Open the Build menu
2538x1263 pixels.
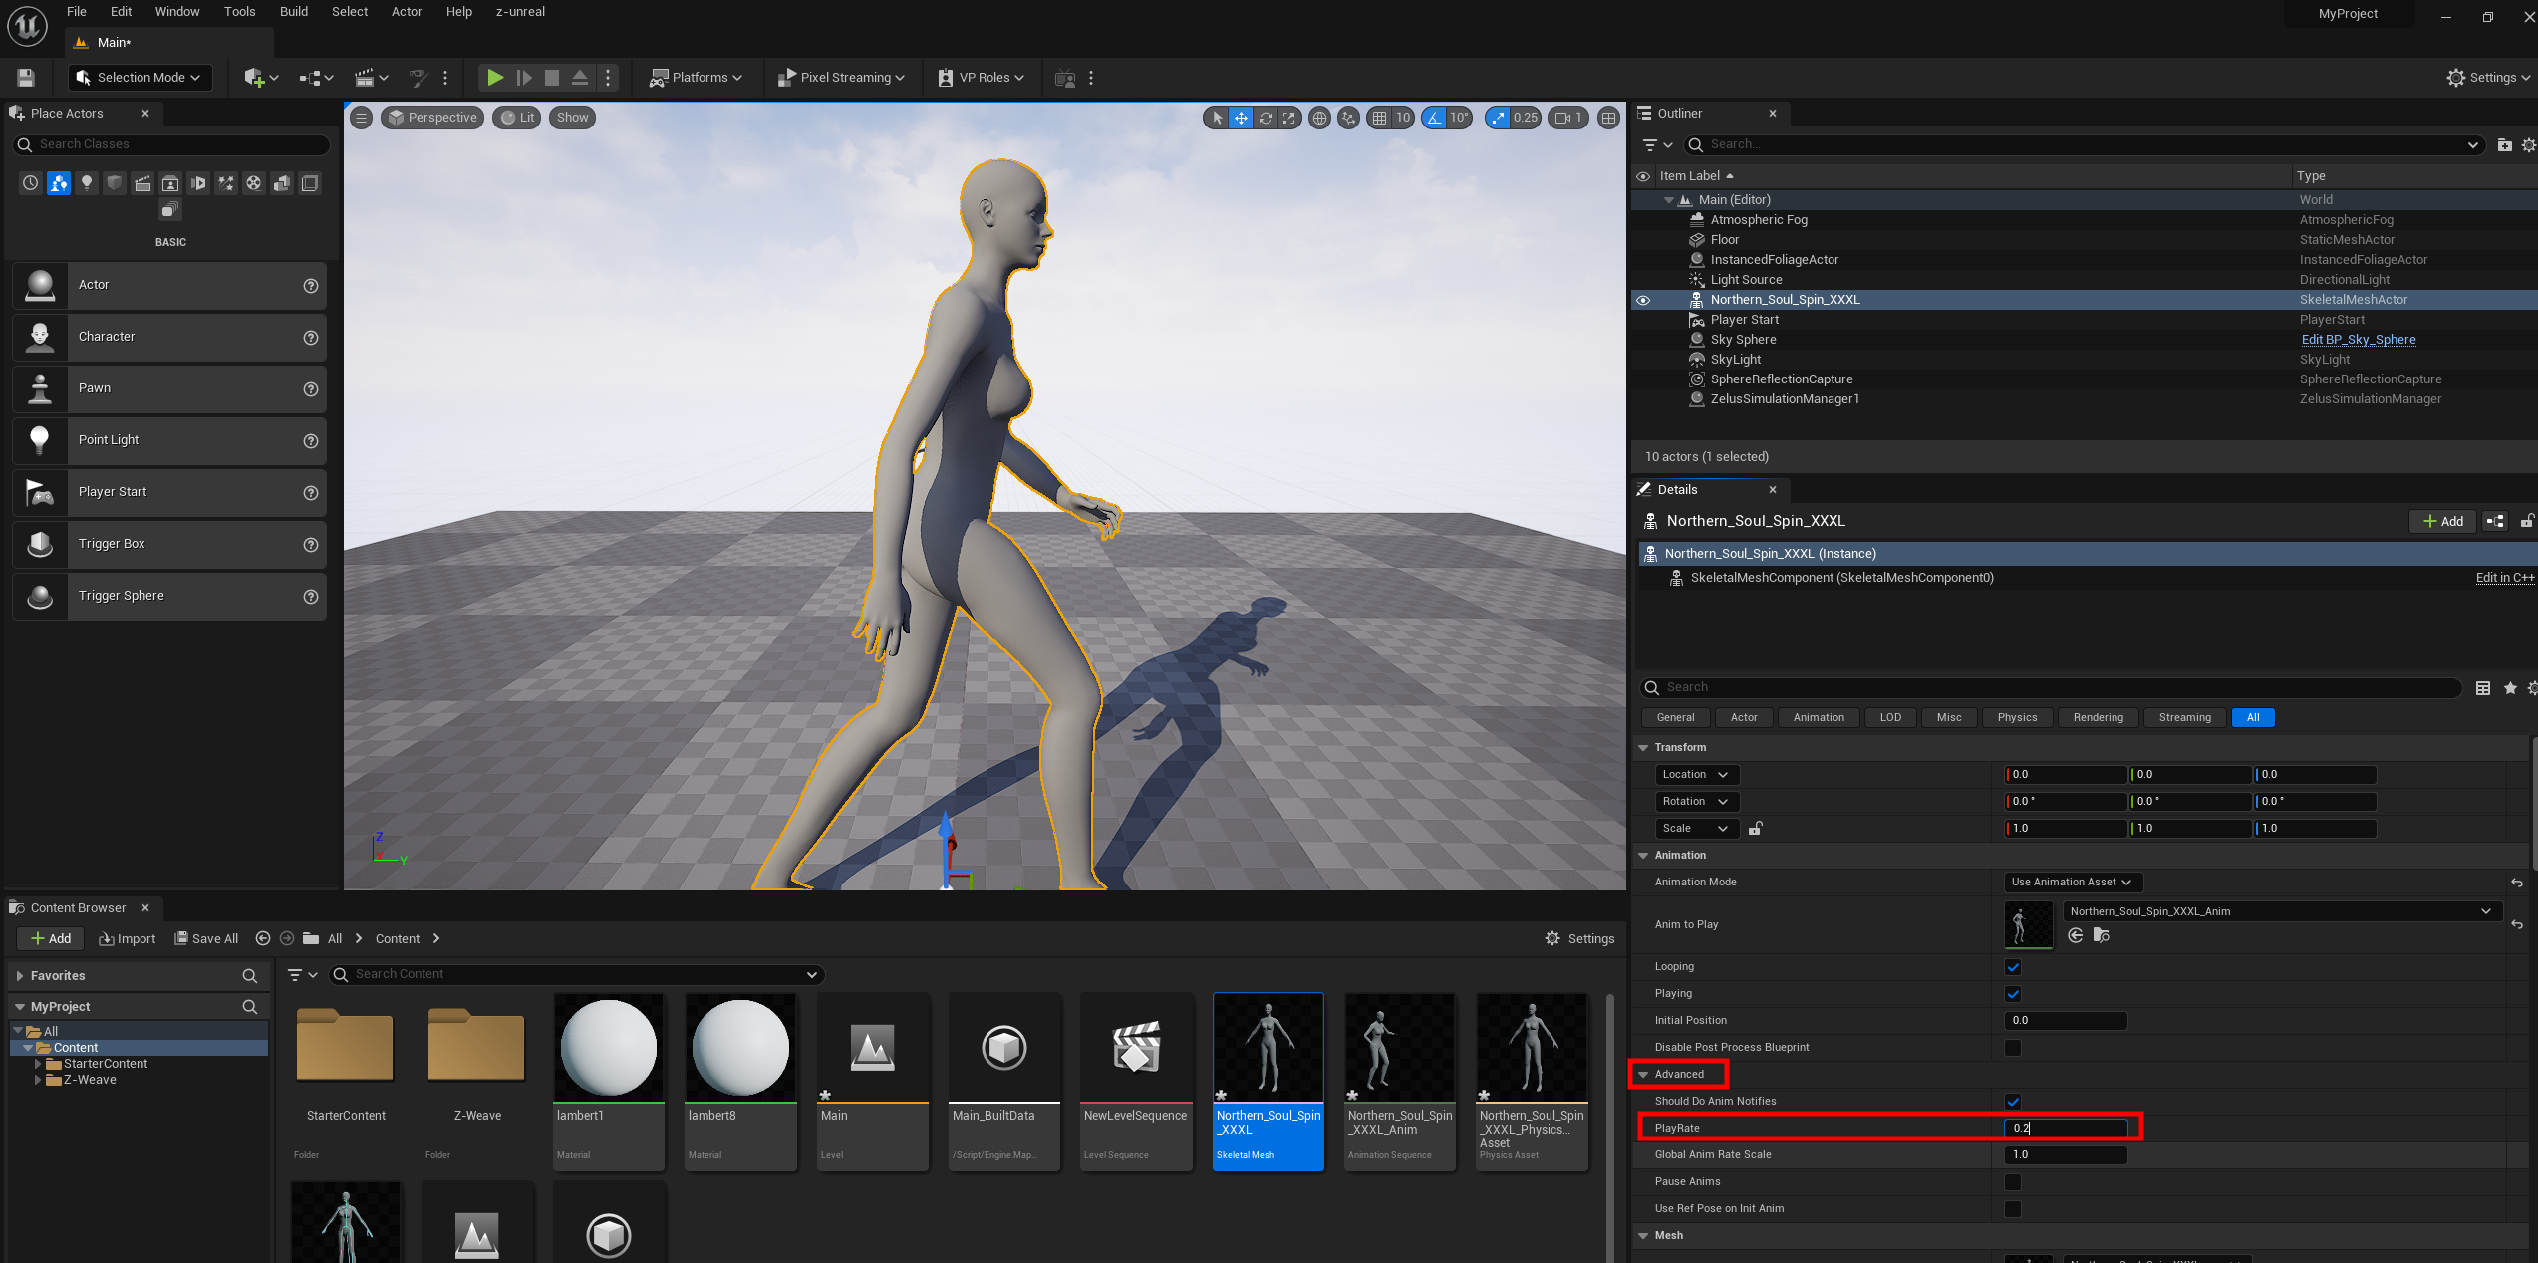[x=294, y=12]
